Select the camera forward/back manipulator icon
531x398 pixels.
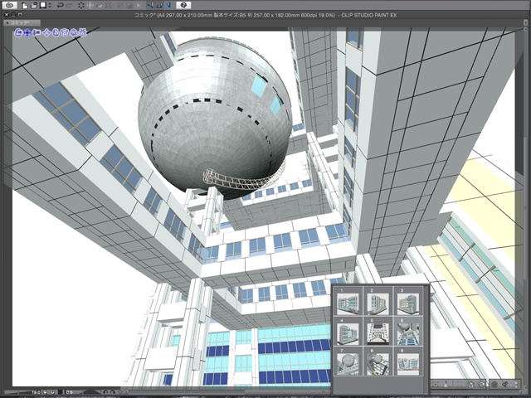pyautogui.click(x=37, y=32)
